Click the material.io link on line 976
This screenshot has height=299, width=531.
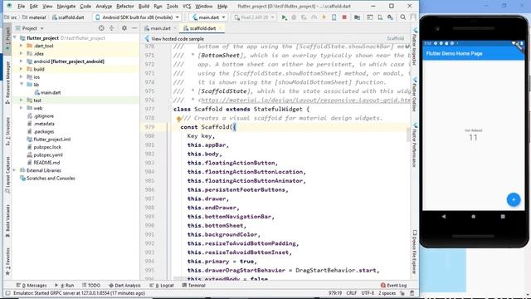306,100
